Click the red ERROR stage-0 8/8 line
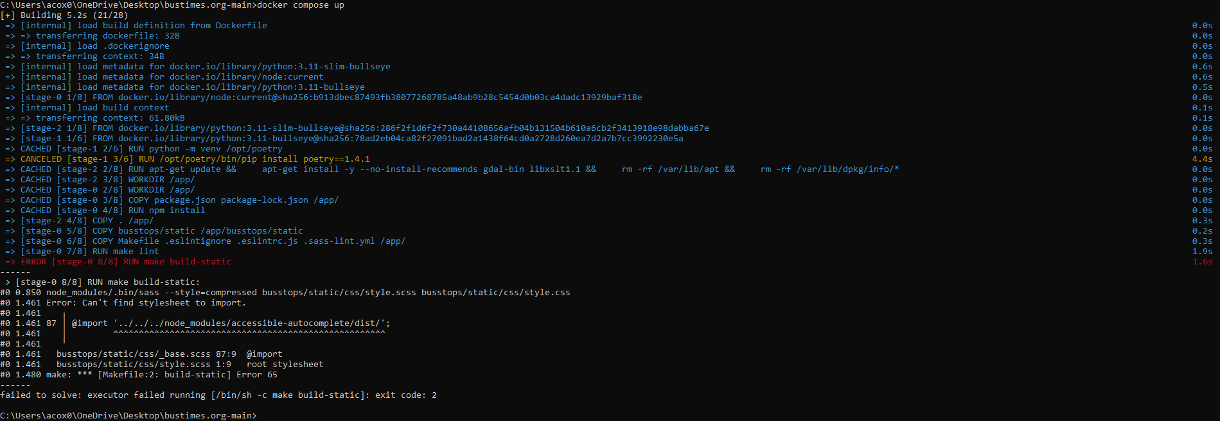Image resolution: width=1220 pixels, height=421 pixels. 125,262
